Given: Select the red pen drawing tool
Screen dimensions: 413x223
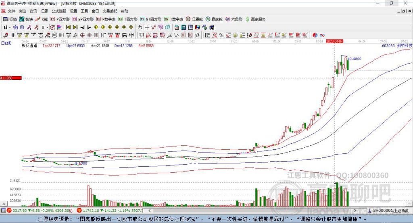Looking at the screenshot, I should point(6,35).
